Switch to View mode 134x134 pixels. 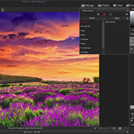tap(118, 6)
